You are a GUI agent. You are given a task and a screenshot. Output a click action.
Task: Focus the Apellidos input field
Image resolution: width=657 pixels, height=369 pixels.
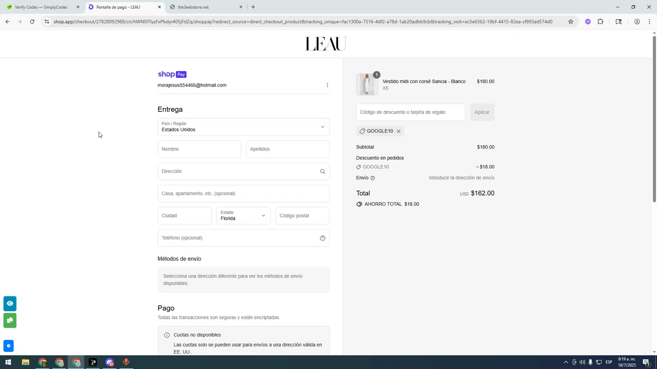[288, 150]
